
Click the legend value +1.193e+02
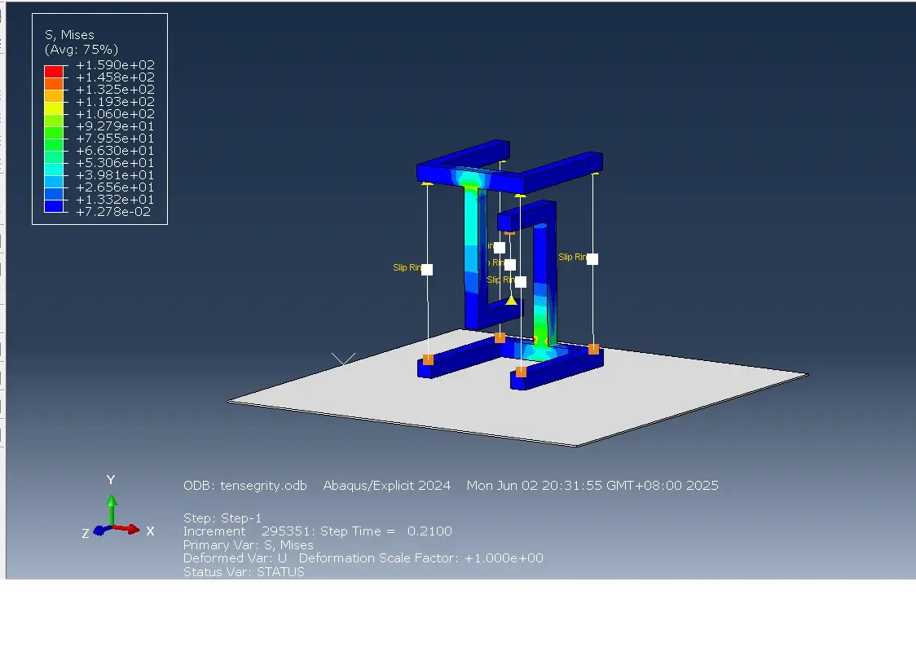115,102
